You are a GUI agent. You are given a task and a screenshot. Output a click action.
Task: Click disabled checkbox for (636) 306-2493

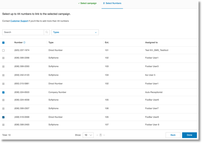(x=3, y=125)
